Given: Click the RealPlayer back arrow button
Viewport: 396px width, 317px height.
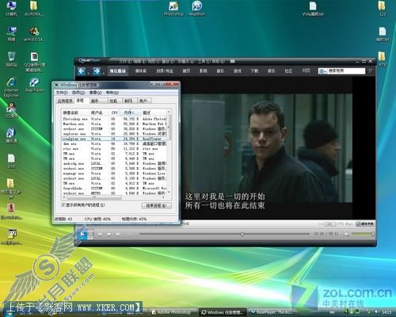Looking at the screenshot, I should coord(82,71).
